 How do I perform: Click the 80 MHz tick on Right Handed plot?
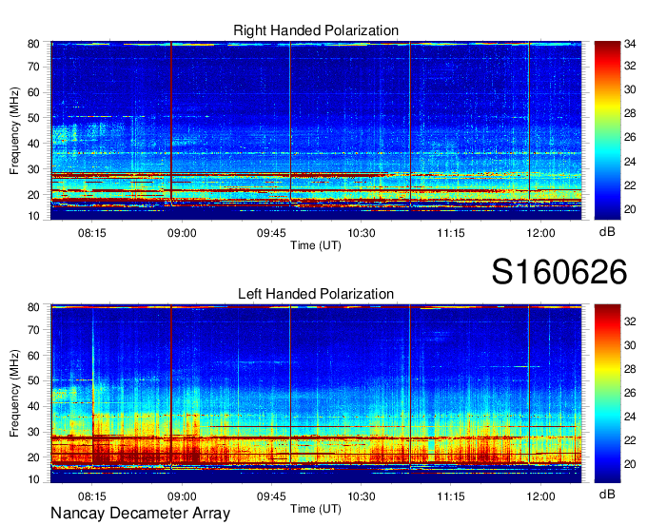click(x=33, y=44)
